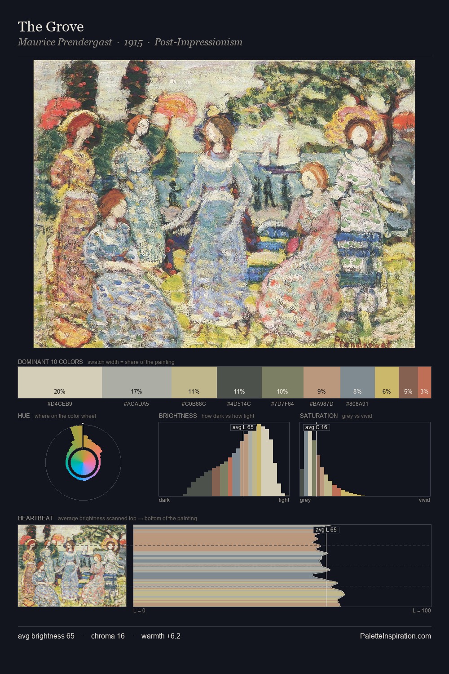Click hex code '#4D514C'
The width and height of the screenshot is (449, 674).
[x=239, y=404]
